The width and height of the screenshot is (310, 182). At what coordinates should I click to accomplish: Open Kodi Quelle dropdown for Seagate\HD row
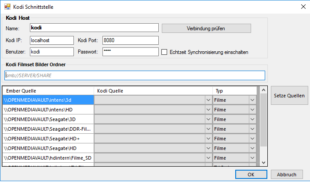click(x=208, y=148)
